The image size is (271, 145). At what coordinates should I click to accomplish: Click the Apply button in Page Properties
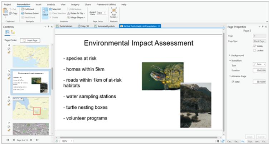click(x=250, y=137)
